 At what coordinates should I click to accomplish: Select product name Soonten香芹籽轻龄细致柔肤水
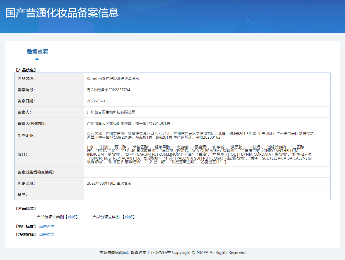(x=113, y=79)
